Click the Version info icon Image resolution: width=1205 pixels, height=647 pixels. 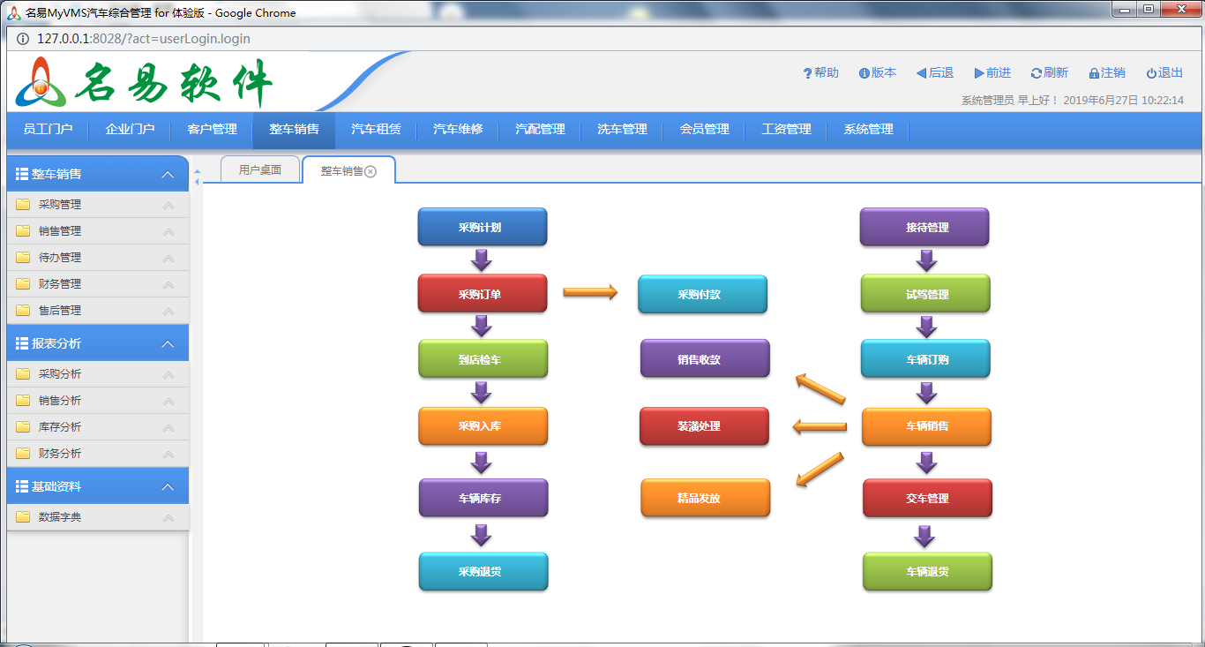(864, 73)
